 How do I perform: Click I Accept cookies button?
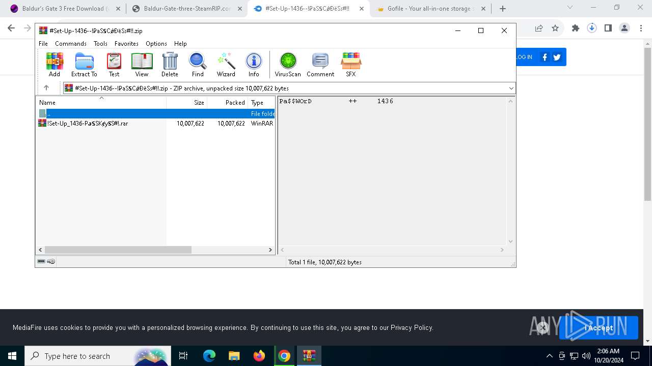click(x=599, y=328)
